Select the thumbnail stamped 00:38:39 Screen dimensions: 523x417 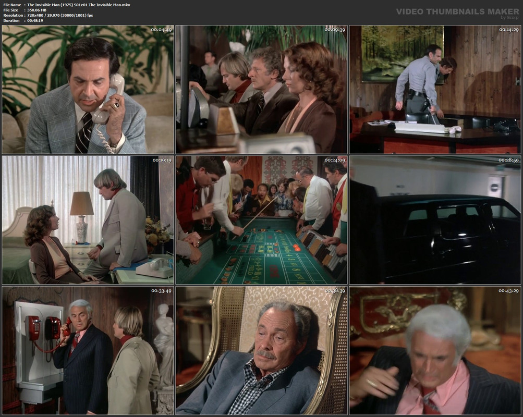[262, 351]
